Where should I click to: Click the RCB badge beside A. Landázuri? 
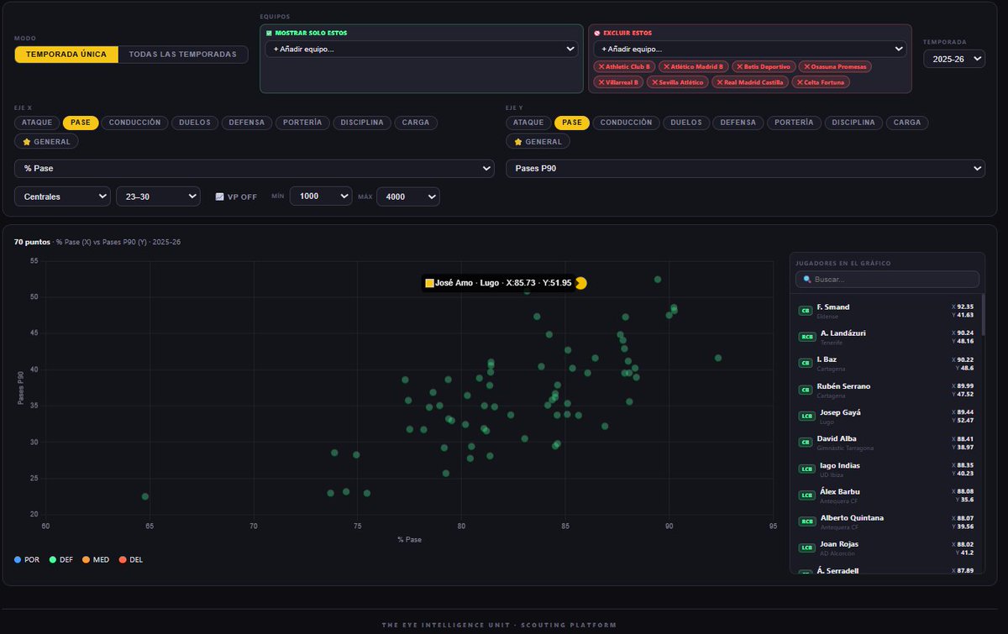pos(806,337)
